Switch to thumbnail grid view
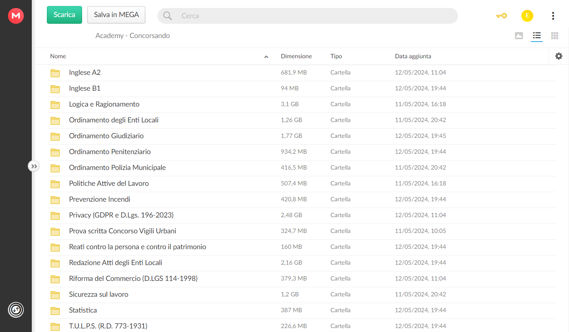 555,36
